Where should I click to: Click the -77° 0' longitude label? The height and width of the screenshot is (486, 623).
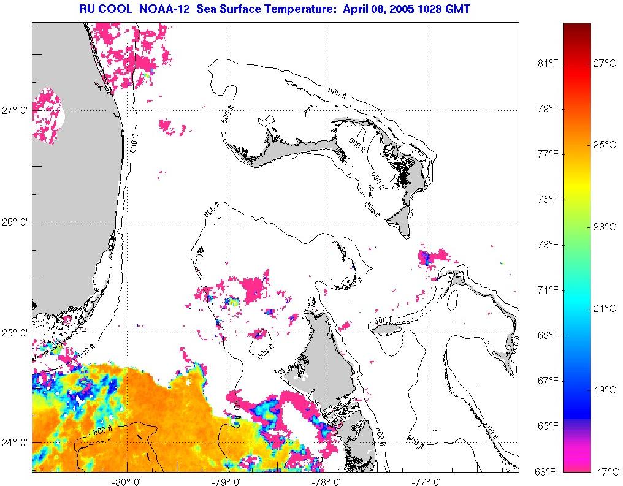426,481
